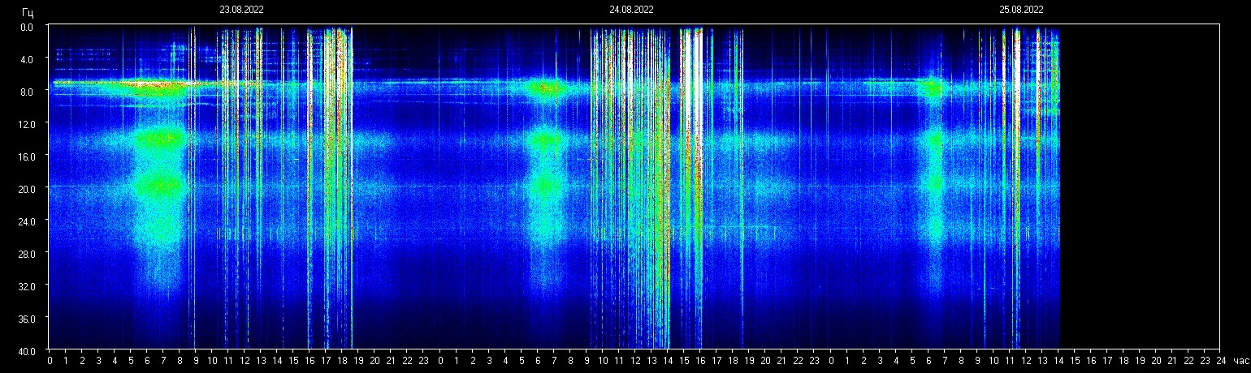1251x373 pixels.
Task: Select the 20.0 Hz frequency axis label
Action: point(27,188)
